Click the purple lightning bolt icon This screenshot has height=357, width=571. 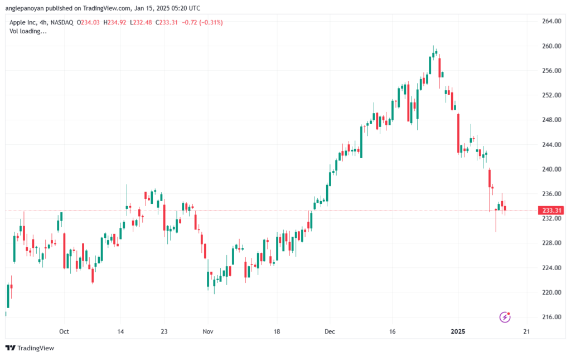[x=505, y=317]
